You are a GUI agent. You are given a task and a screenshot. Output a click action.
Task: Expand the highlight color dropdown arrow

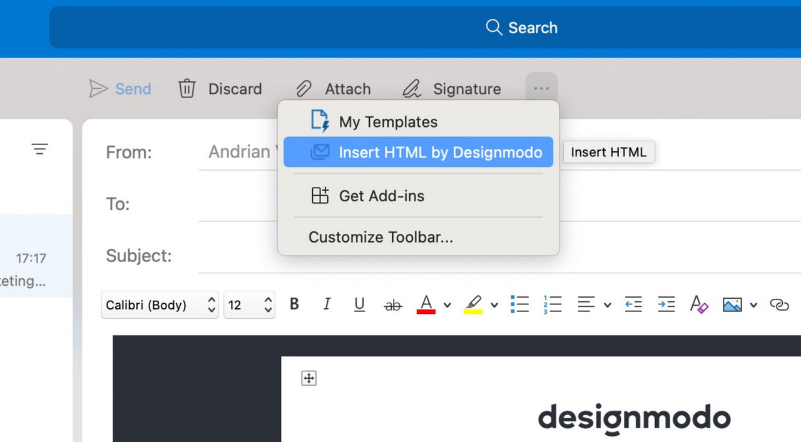[x=494, y=305]
